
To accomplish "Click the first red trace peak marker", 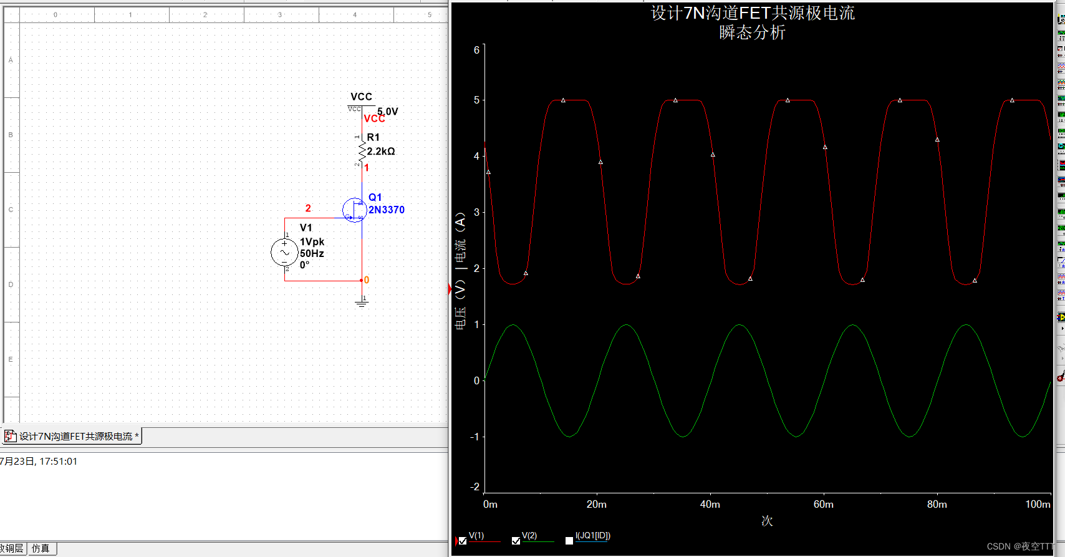I will click(x=563, y=100).
